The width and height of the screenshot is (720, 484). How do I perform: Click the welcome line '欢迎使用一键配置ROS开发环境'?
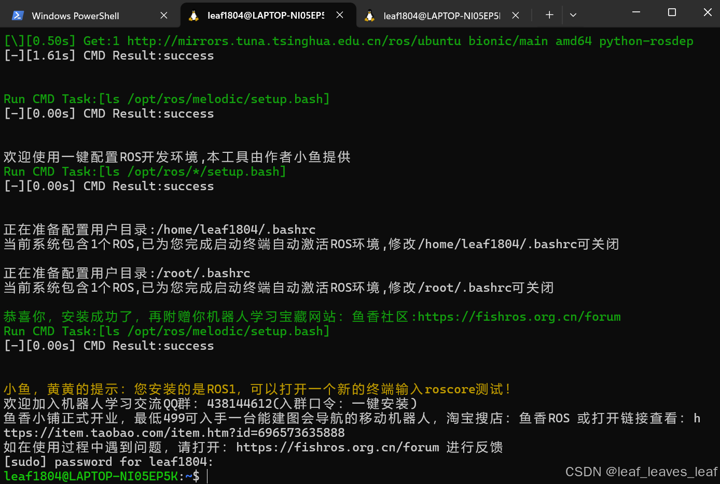click(177, 157)
